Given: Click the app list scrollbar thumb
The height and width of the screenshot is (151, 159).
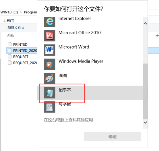Looking at the screenshot, I should point(145,91).
